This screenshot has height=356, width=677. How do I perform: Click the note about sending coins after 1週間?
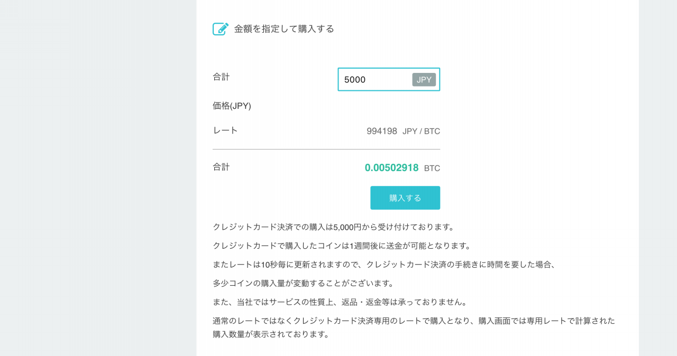[342, 246]
